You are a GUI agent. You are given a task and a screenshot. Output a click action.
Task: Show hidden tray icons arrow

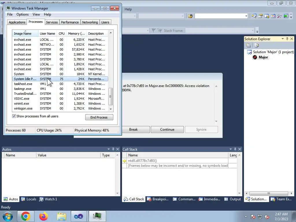click(246, 217)
